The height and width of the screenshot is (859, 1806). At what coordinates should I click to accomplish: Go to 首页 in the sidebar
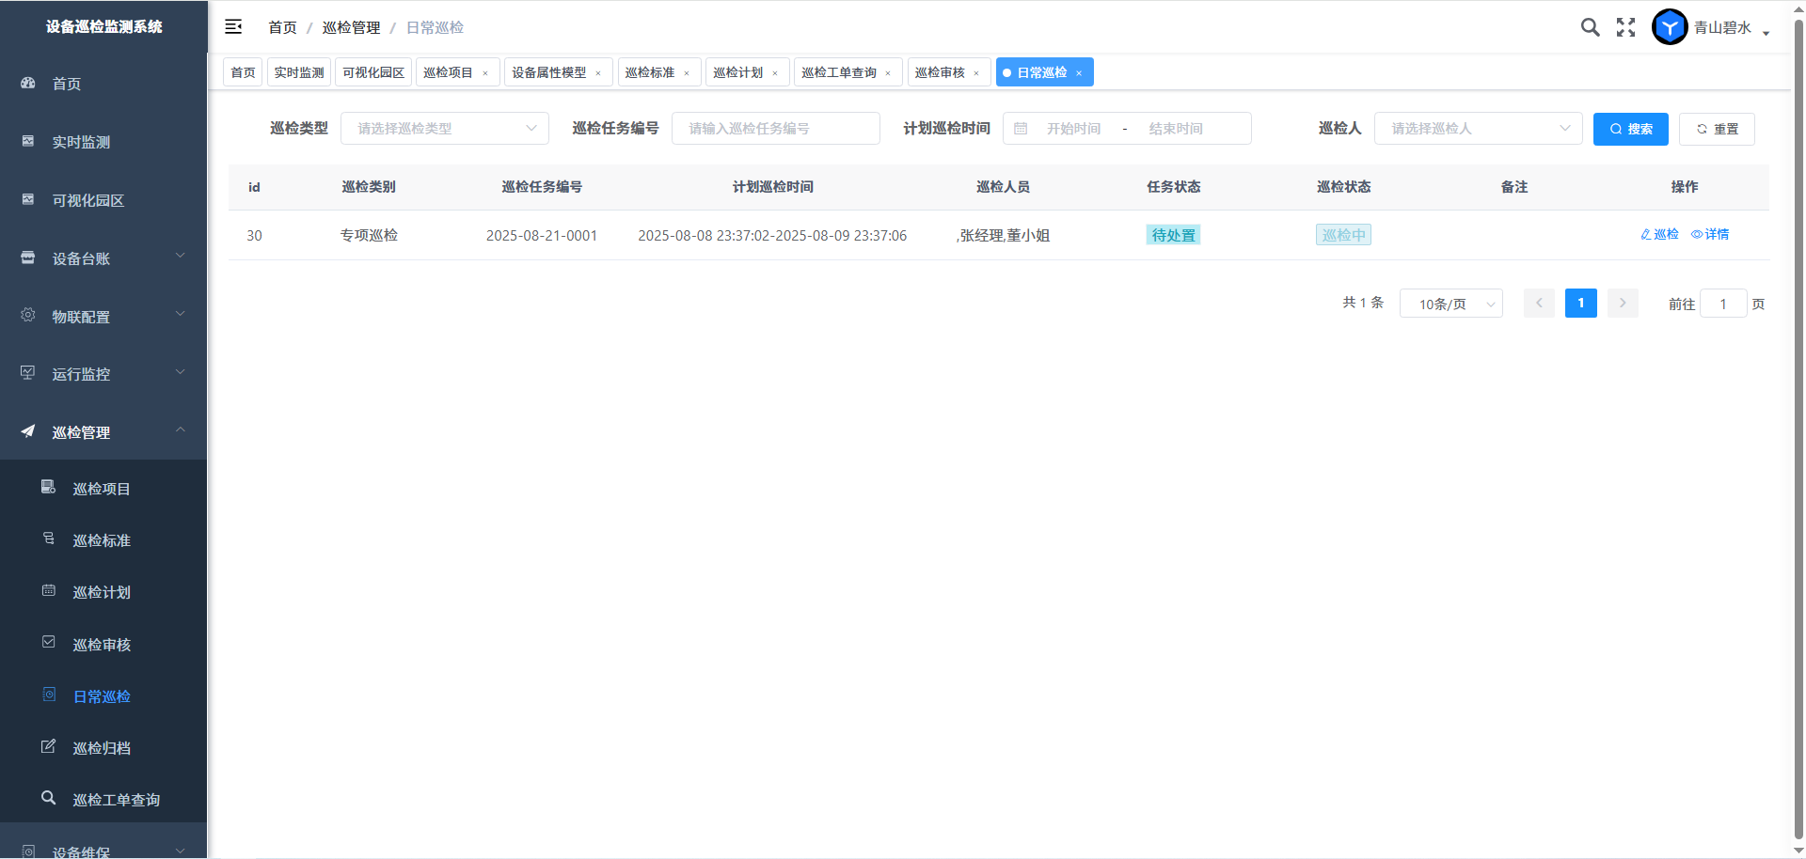click(66, 84)
